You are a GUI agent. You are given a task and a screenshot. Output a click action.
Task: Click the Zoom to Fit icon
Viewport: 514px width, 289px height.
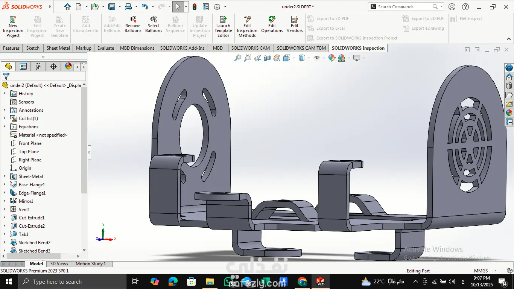[237, 58]
